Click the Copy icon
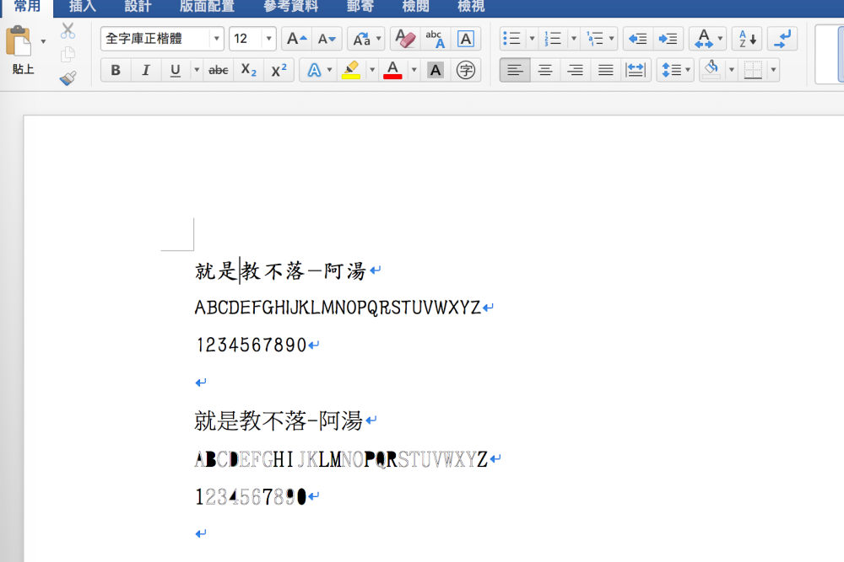The width and height of the screenshot is (844, 562). (x=68, y=54)
